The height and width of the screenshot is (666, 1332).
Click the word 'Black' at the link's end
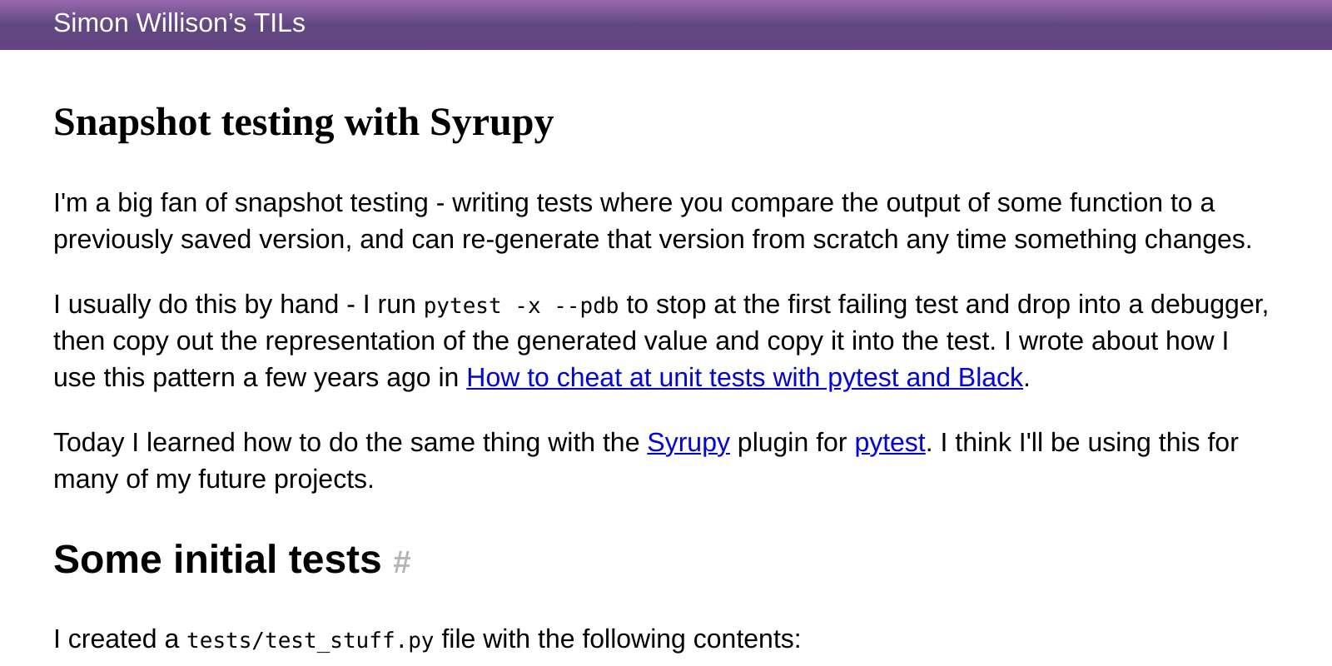point(991,377)
